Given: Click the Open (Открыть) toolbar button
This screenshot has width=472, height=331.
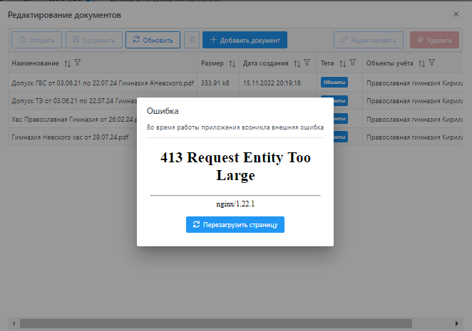Looking at the screenshot, I should tap(36, 40).
